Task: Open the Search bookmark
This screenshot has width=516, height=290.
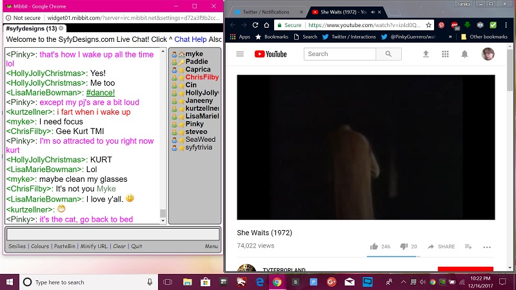Action: click(x=305, y=37)
